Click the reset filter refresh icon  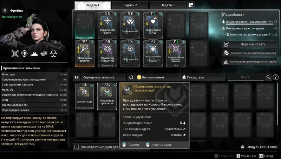[x=131, y=77]
